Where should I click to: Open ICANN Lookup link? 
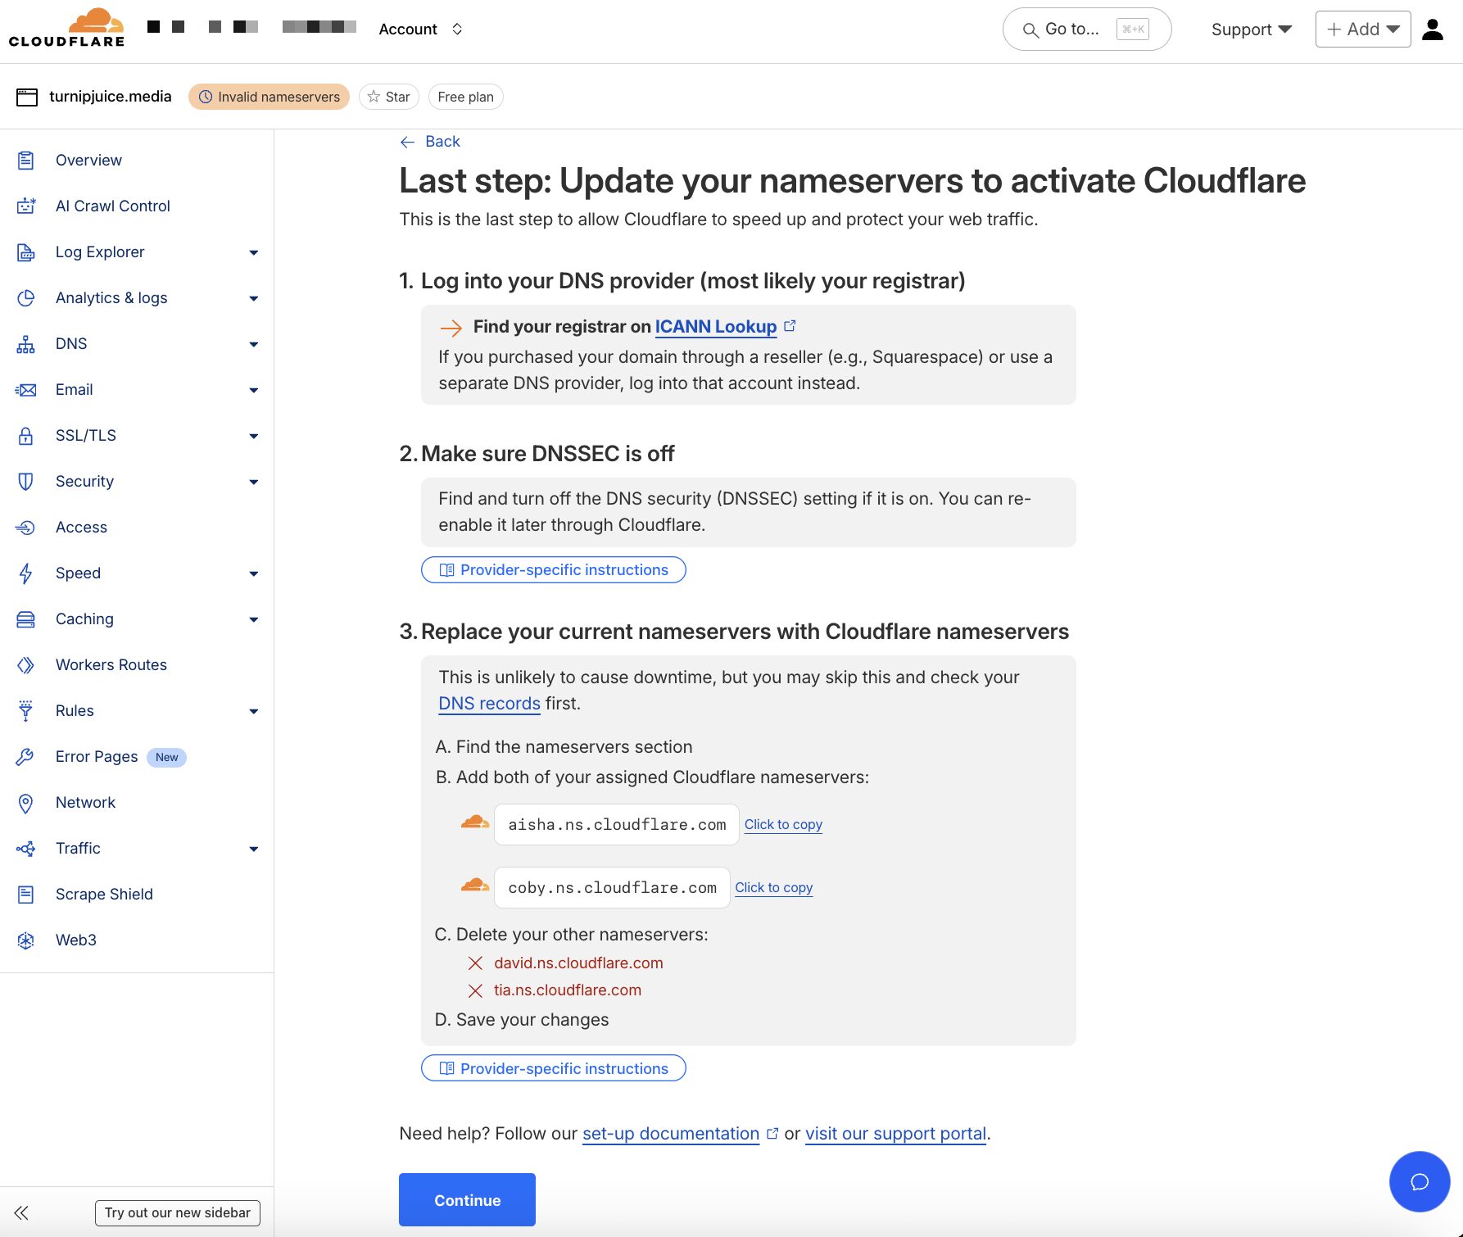716,326
